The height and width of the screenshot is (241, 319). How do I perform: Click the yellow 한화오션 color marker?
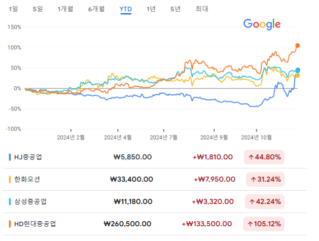[10, 180]
